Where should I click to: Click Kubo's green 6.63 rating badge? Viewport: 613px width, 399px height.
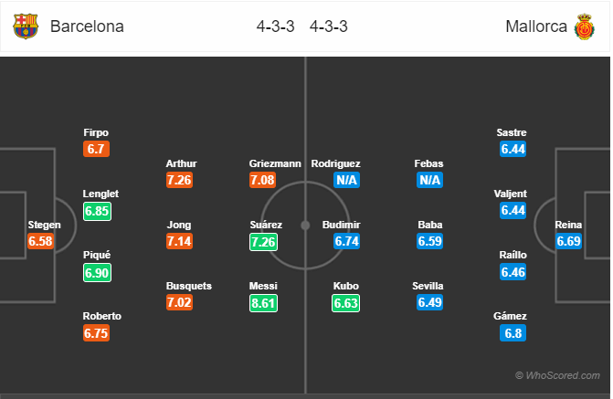346,303
